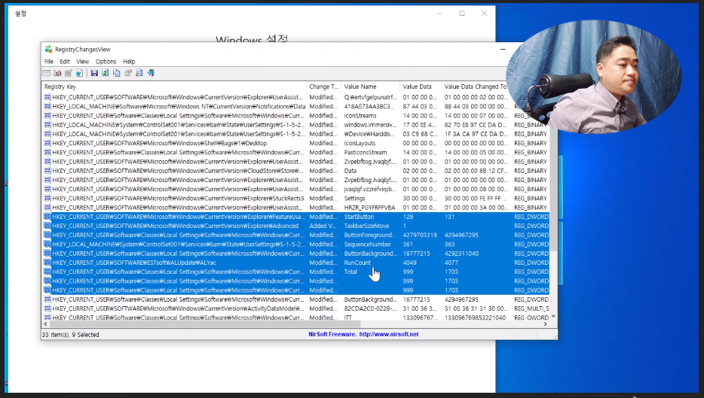Click registry icon of the ActivityDataModel row
The image size is (704, 398).
tap(47, 308)
